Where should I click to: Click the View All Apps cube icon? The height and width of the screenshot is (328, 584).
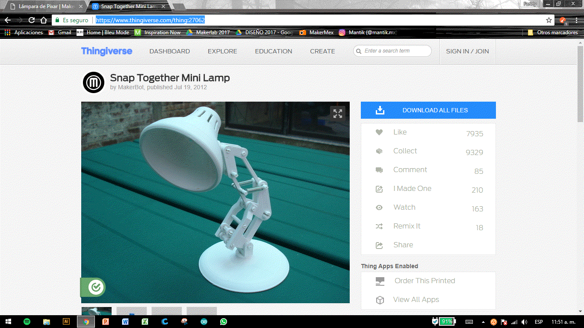click(x=379, y=299)
